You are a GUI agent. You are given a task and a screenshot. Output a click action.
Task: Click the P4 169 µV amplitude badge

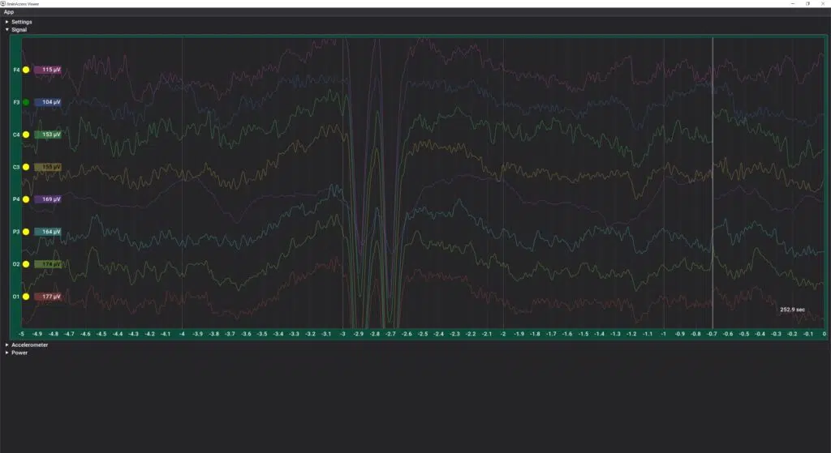[48, 199]
